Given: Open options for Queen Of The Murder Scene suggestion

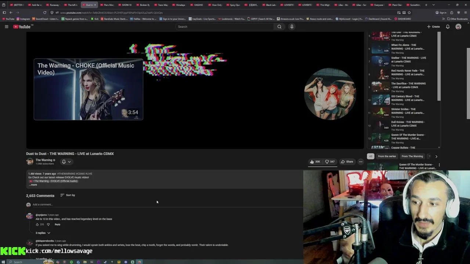Looking at the screenshot, I should click(x=439, y=165).
